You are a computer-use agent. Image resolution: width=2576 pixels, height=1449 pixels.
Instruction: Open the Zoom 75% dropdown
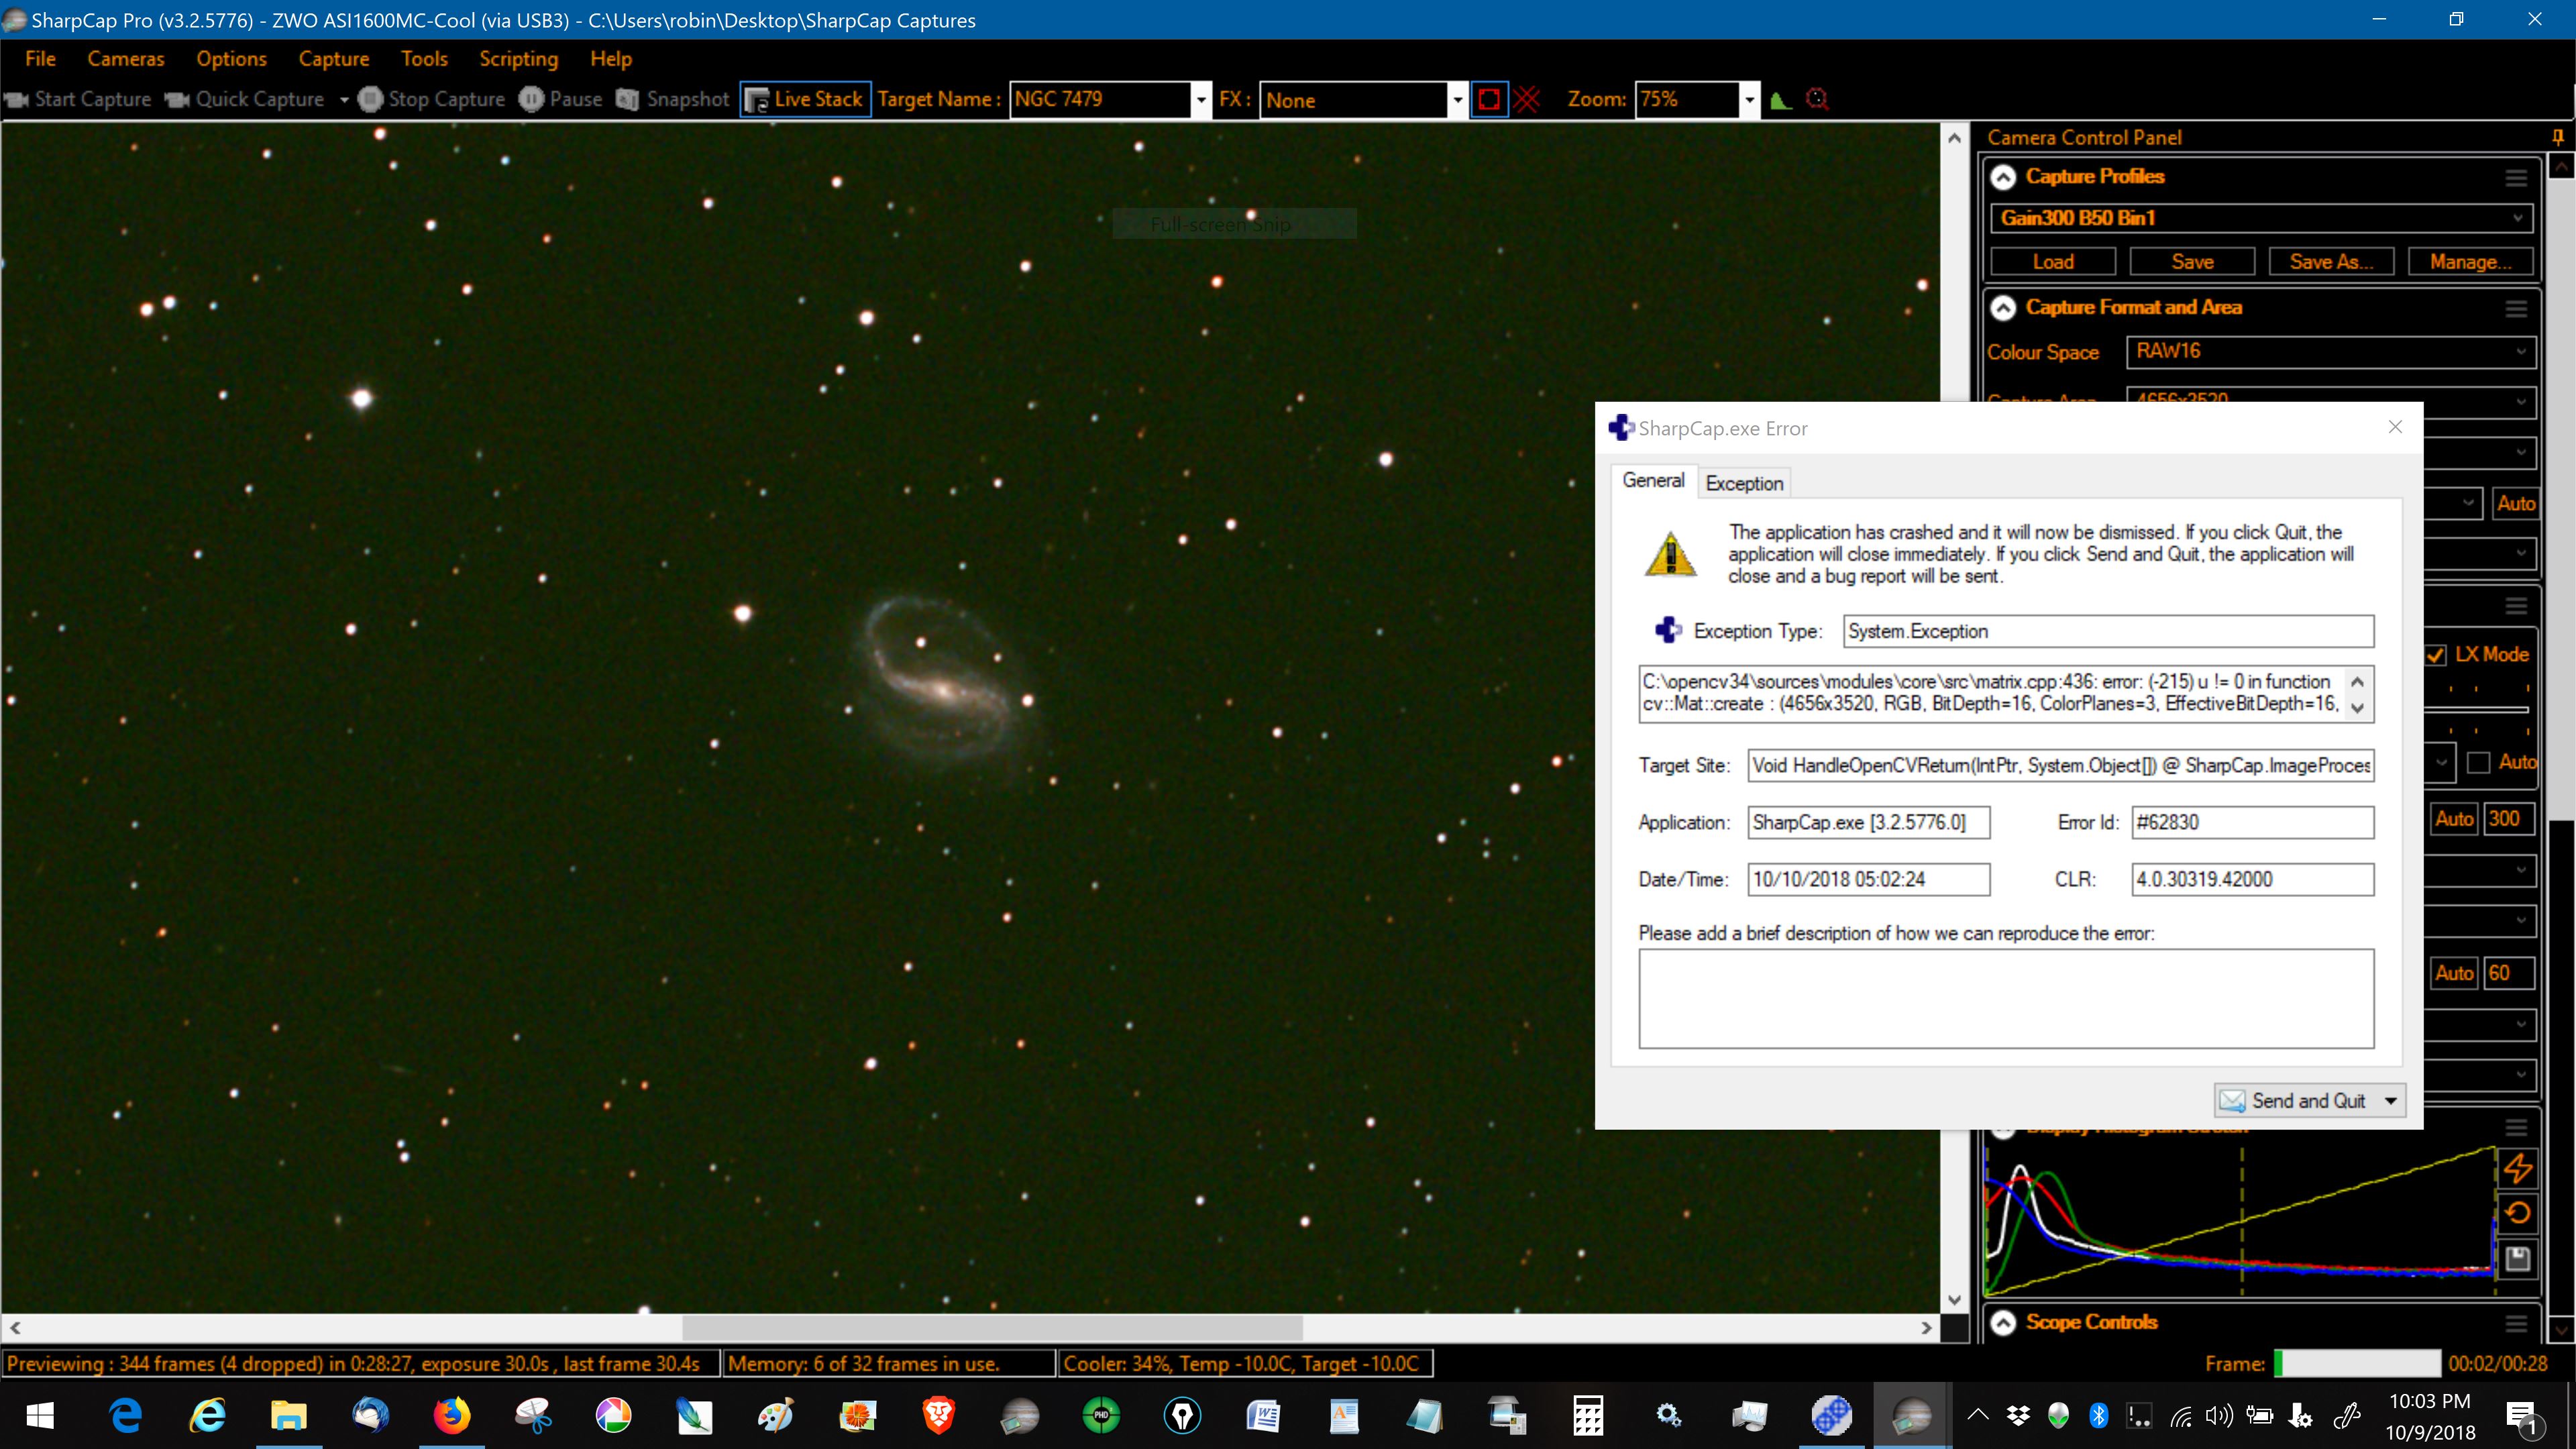tap(1749, 100)
